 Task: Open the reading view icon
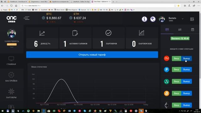175,6
